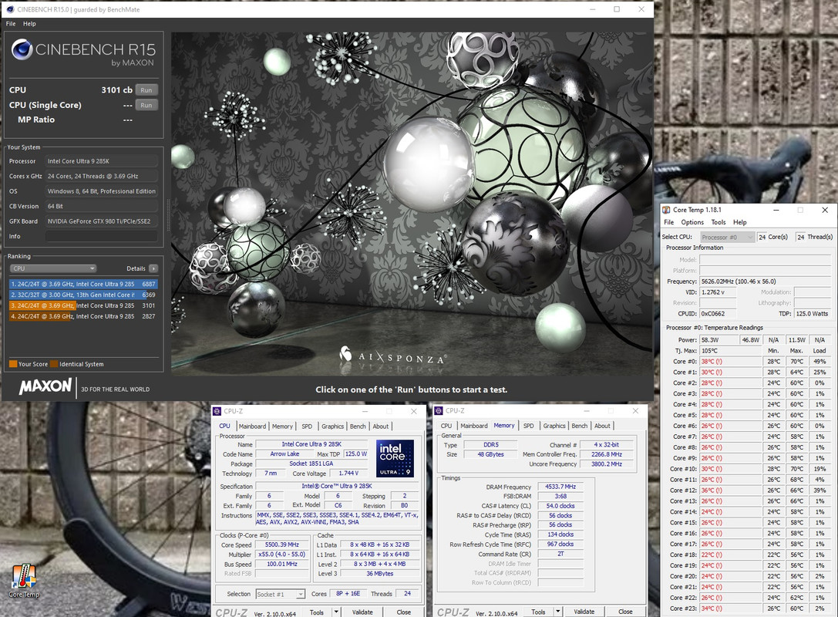Open the Ranking CPU dropdown
The height and width of the screenshot is (617, 838).
pyautogui.click(x=53, y=268)
